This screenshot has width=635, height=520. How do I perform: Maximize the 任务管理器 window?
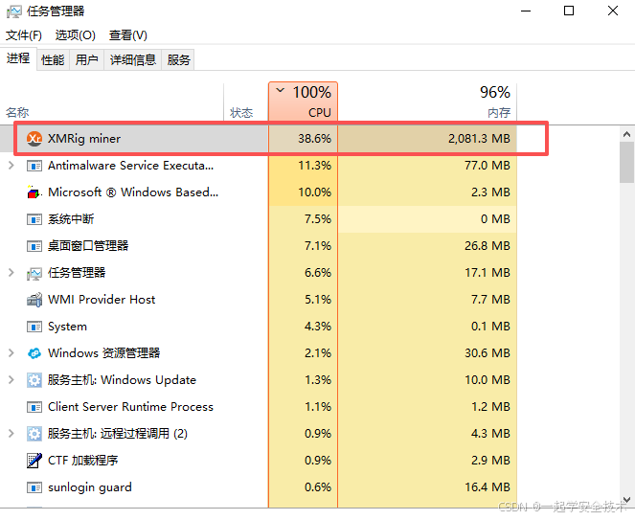point(569,11)
